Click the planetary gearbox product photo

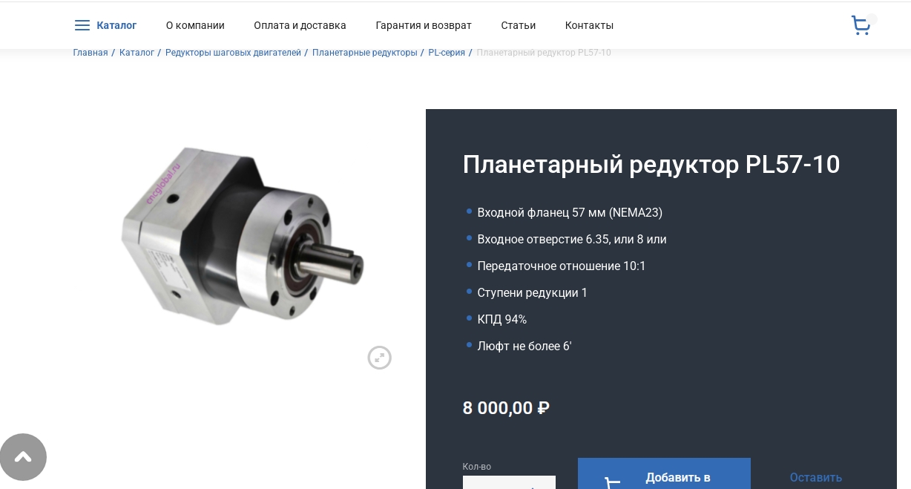243,236
